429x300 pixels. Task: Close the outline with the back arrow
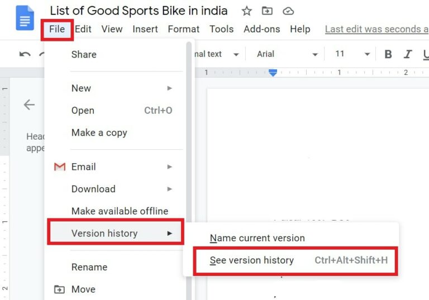(29, 104)
